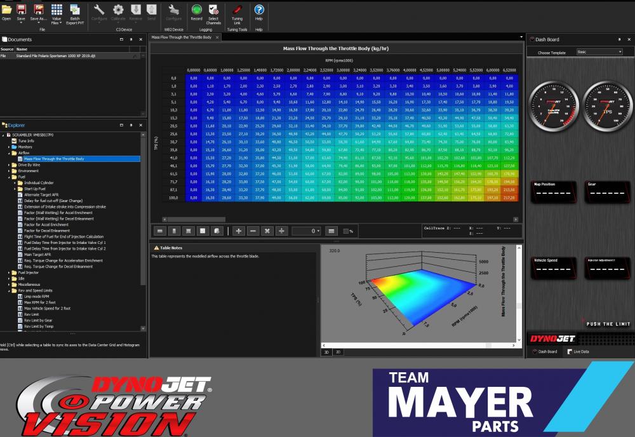Open Select Channels in the Logging group
This screenshot has width=635, height=437.
214,13
